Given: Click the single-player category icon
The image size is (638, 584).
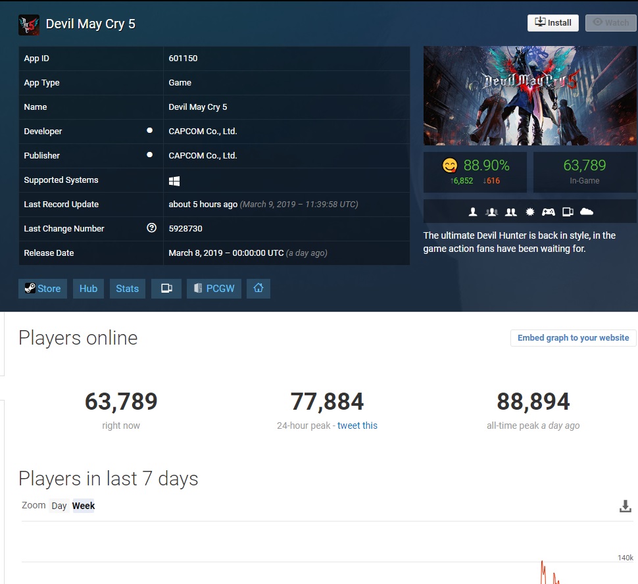Looking at the screenshot, I should click(x=473, y=212).
